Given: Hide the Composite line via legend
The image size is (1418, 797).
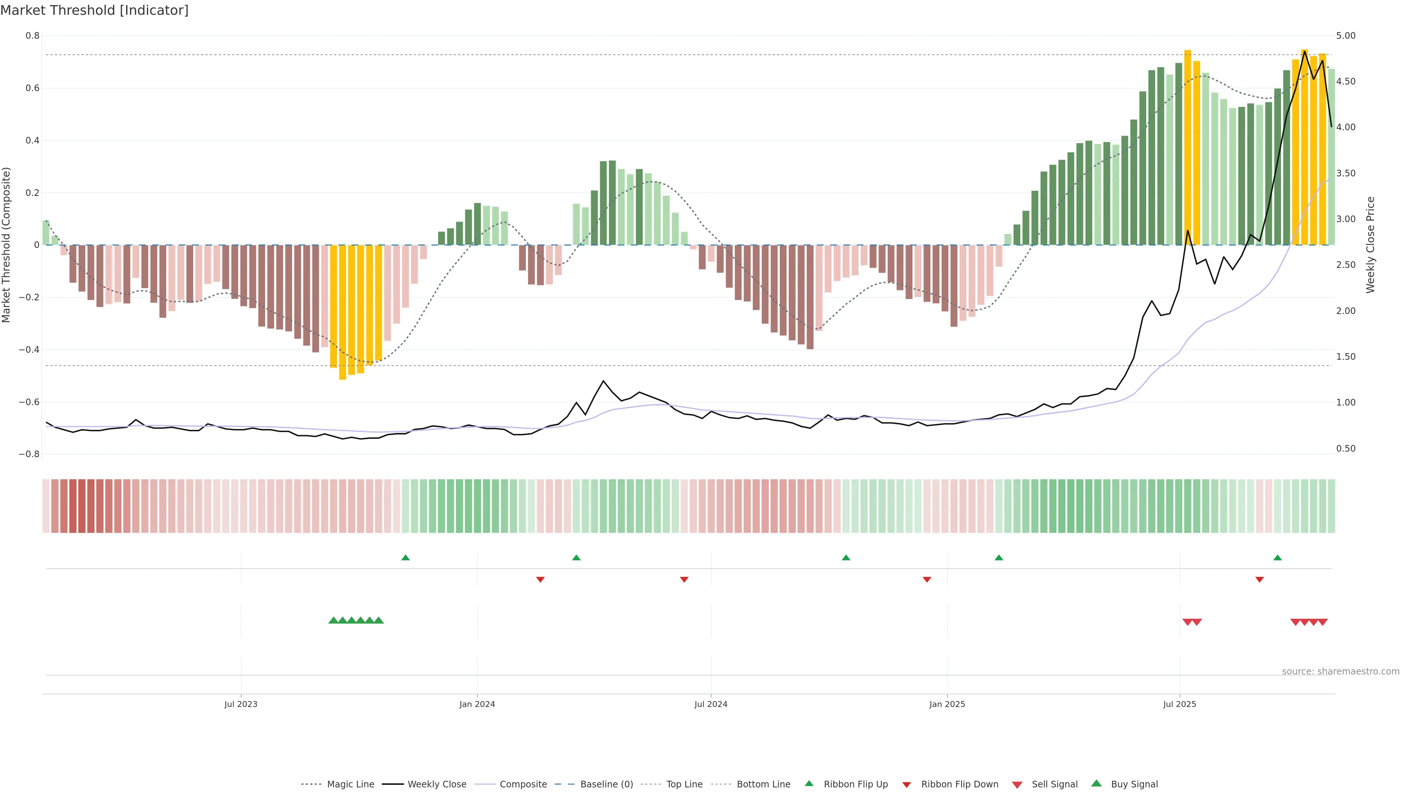Looking at the screenshot, I should click(x=523, y=784).
